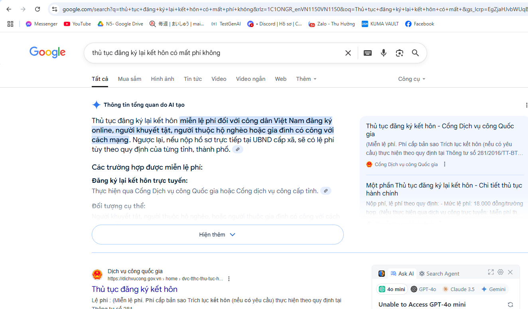Open the Công cụ tools dropdown
The image size is (528, 309).
(x=412, y=79)
